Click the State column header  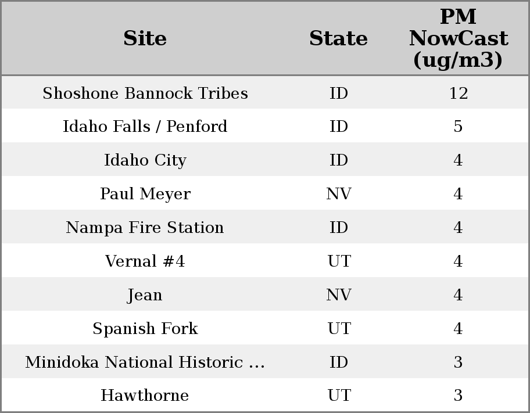tap(338, 39)
